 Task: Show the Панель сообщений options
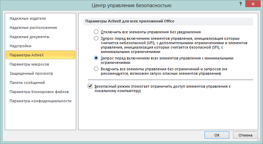[x=27, y=83]
